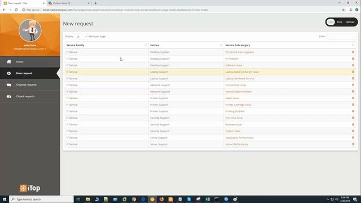Image resolution: width=361 pixels, height=203 pixels.
Task: Open the Connectivity Issue link
Action: pos(236,85)
